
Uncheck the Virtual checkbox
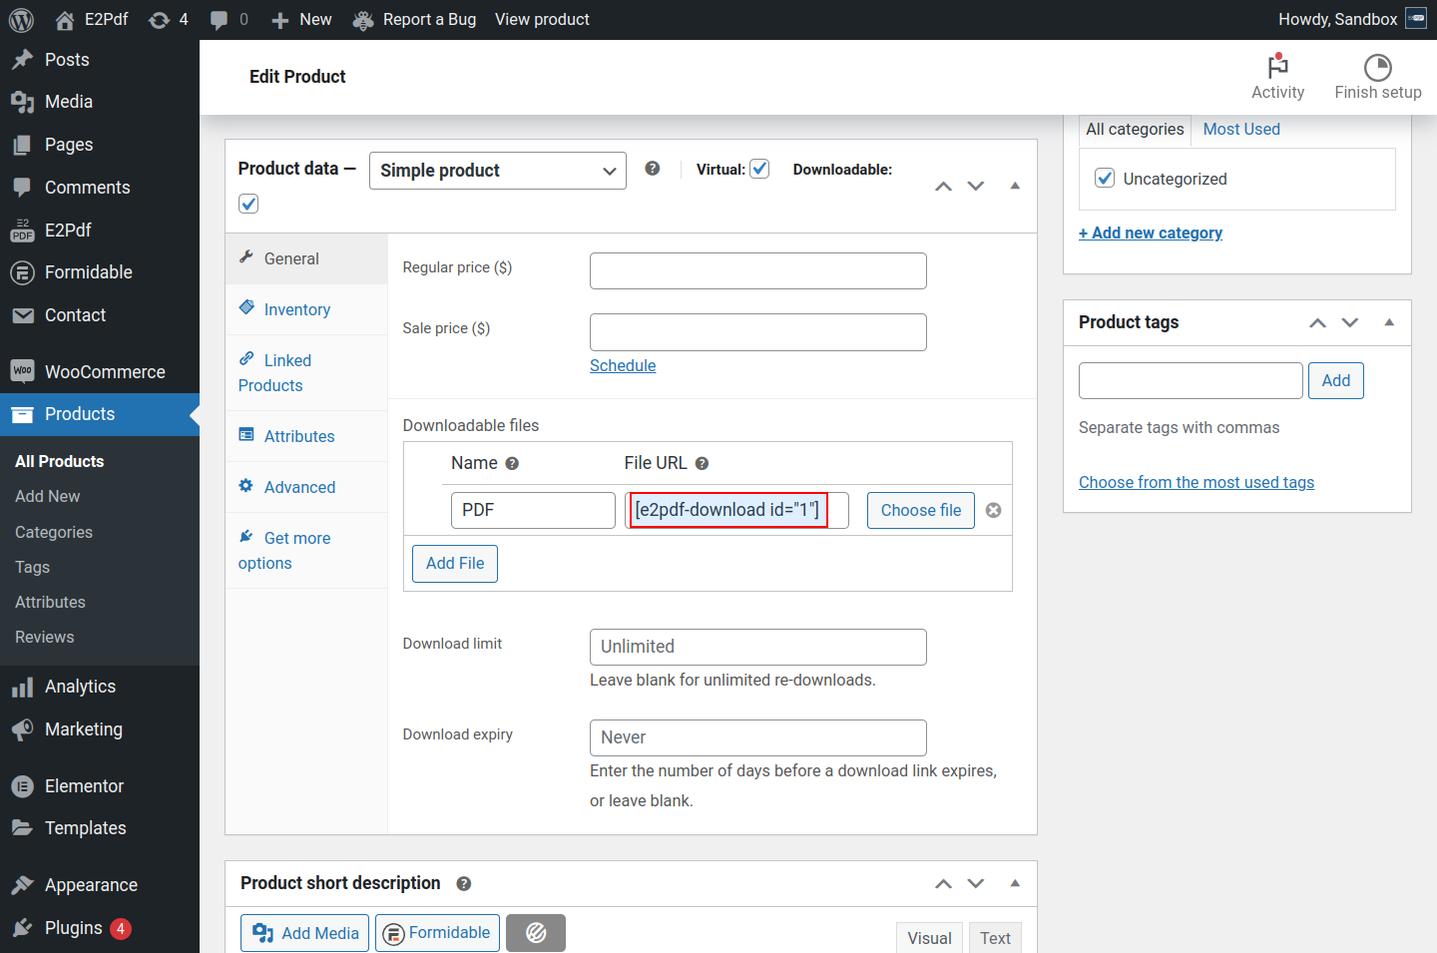(x=759, y=169)
